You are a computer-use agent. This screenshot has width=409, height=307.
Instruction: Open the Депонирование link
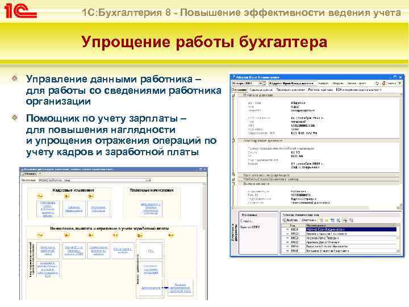coord(151,288)
